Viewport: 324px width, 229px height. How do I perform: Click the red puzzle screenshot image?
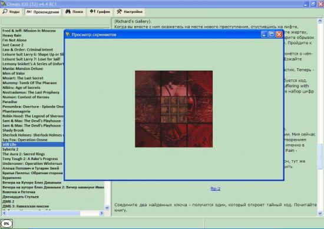coord(174,109)
